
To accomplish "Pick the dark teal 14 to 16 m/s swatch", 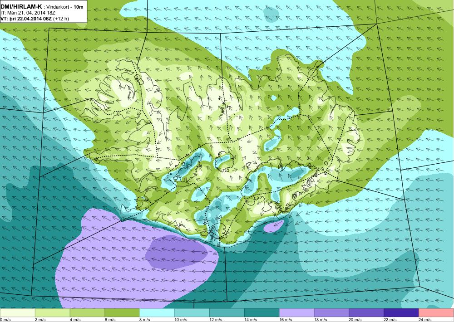I will 262,313.
